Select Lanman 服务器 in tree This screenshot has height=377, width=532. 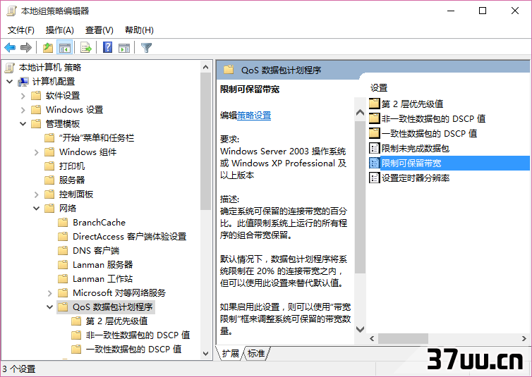(102, 265)
